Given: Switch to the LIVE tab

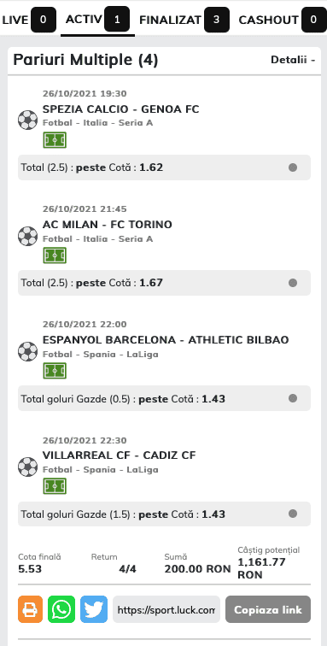Looking at the screenshot, I should tap(28, 20).
